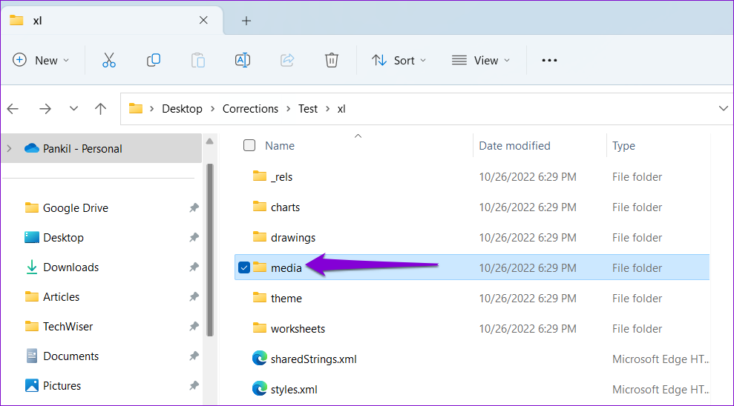Open Desktop in the sidebar
The width and height of the screenshot is (734, 406).
click(x=63, y=237)
